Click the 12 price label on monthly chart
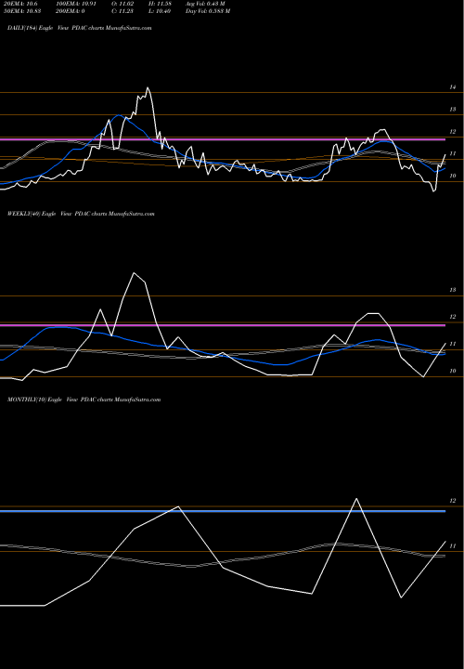The height and width of the screenshot is (669, 464). 453,501
